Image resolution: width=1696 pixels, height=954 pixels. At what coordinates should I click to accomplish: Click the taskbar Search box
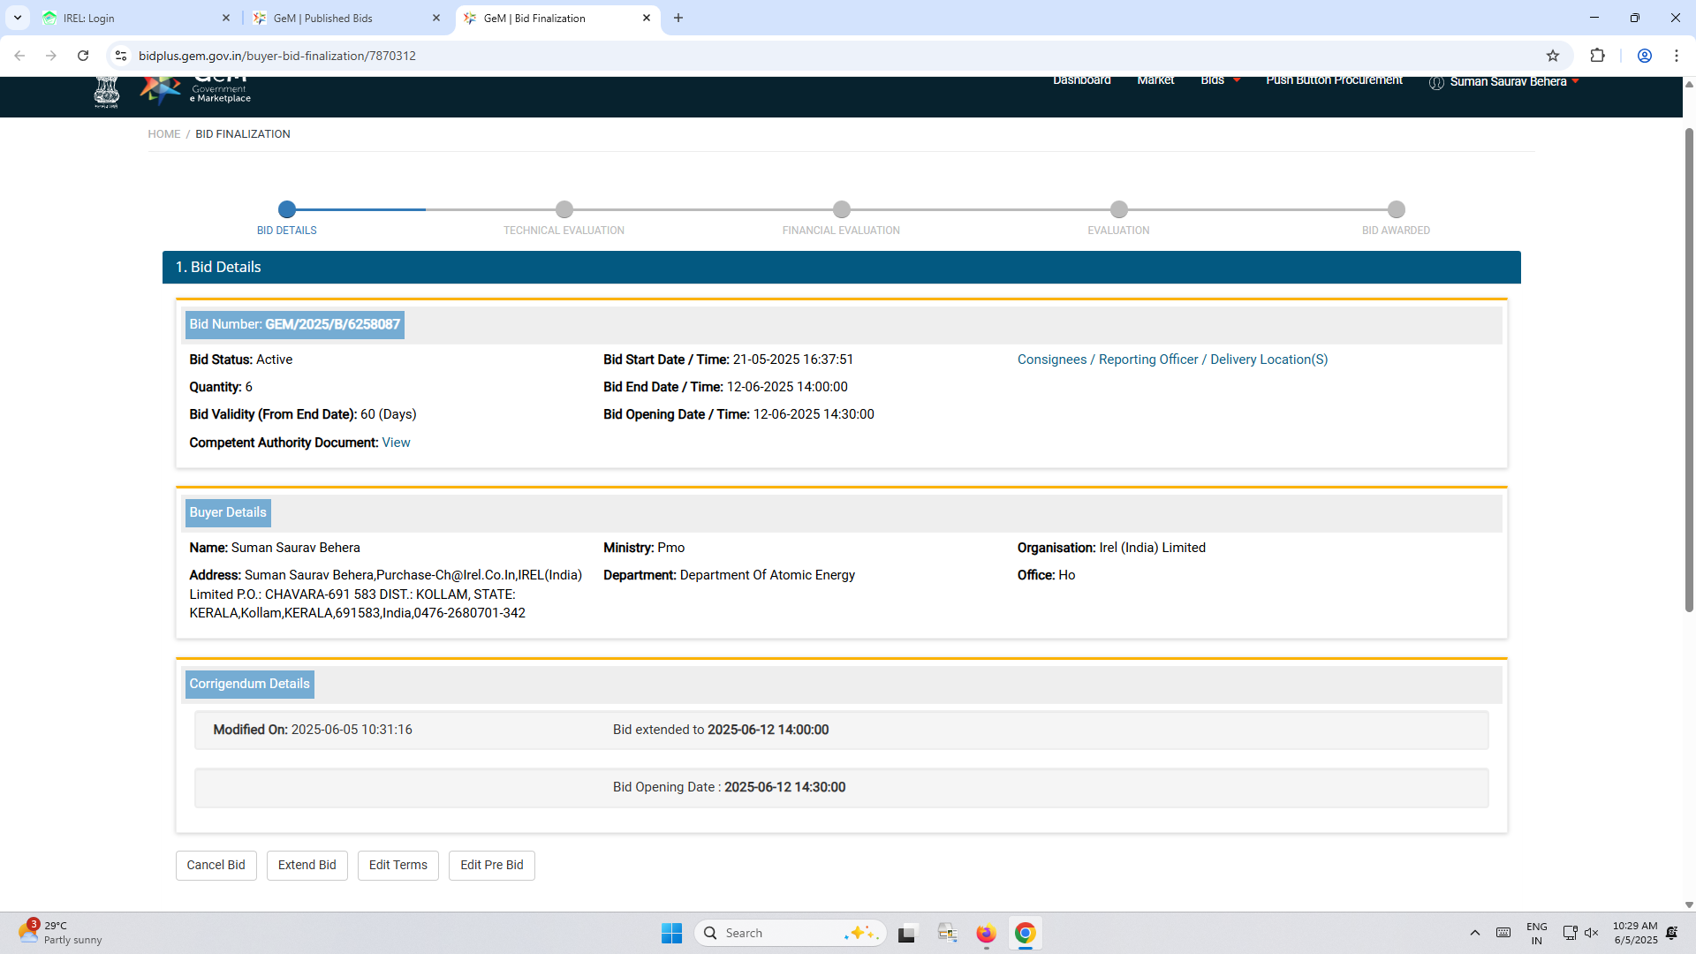791,933
